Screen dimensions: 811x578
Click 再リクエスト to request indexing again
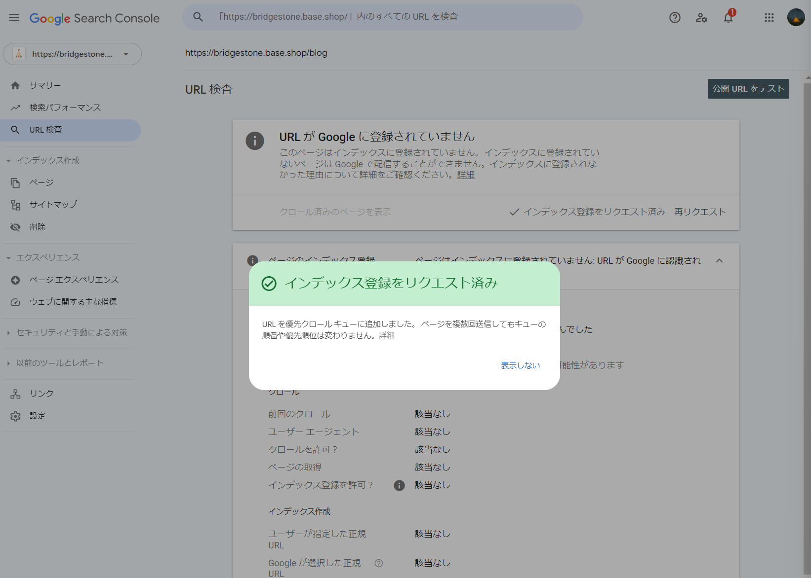point(700,212)
